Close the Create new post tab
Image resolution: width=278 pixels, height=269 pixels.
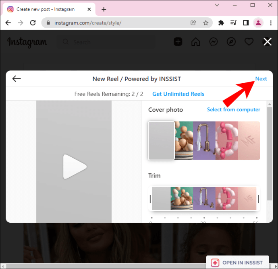pyautogui.click(x=89, y=9)
